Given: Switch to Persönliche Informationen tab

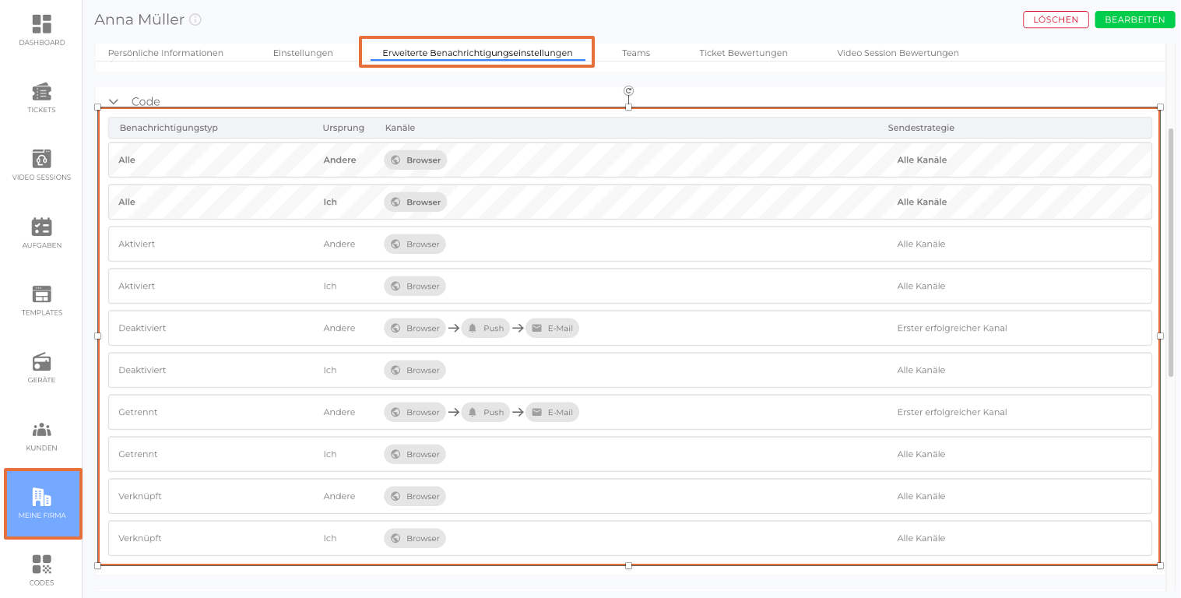Looking at the screenshot, I should click(166, 53).
